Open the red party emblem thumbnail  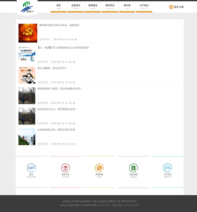tap(28, 33)
